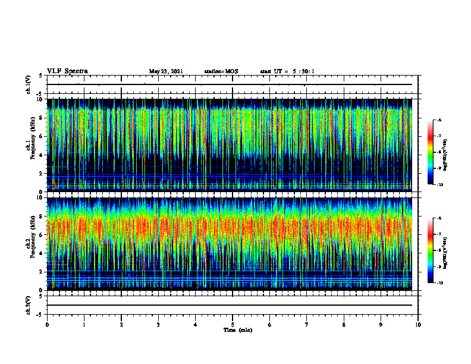Click the '2' kHz tick on ch.2 frequency axis
471x364 pixels.
(42, 272)
